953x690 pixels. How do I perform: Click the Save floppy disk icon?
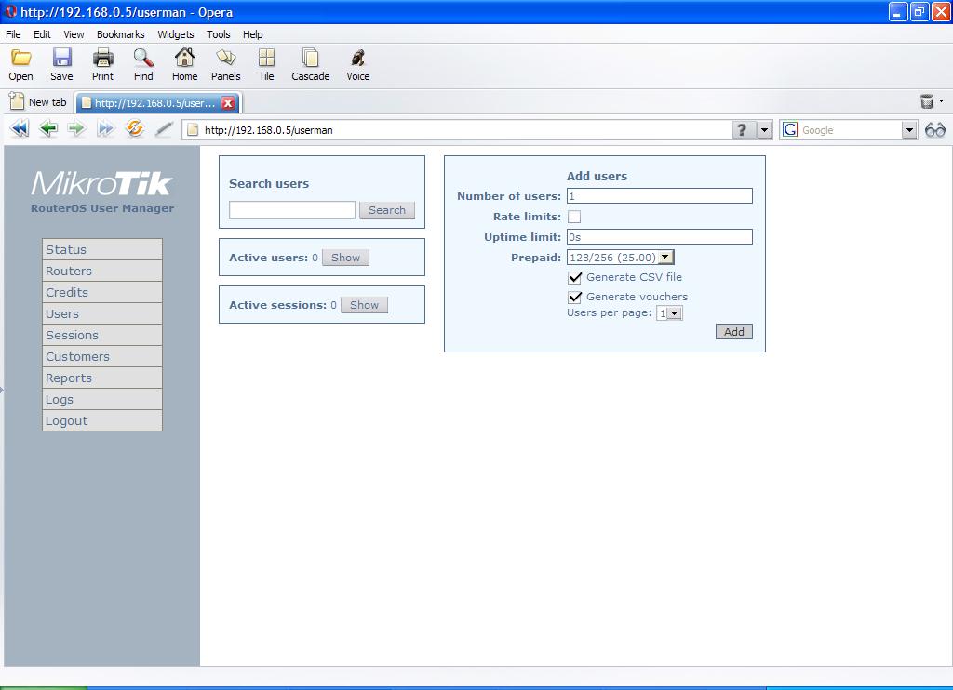[x=61, y=58]
